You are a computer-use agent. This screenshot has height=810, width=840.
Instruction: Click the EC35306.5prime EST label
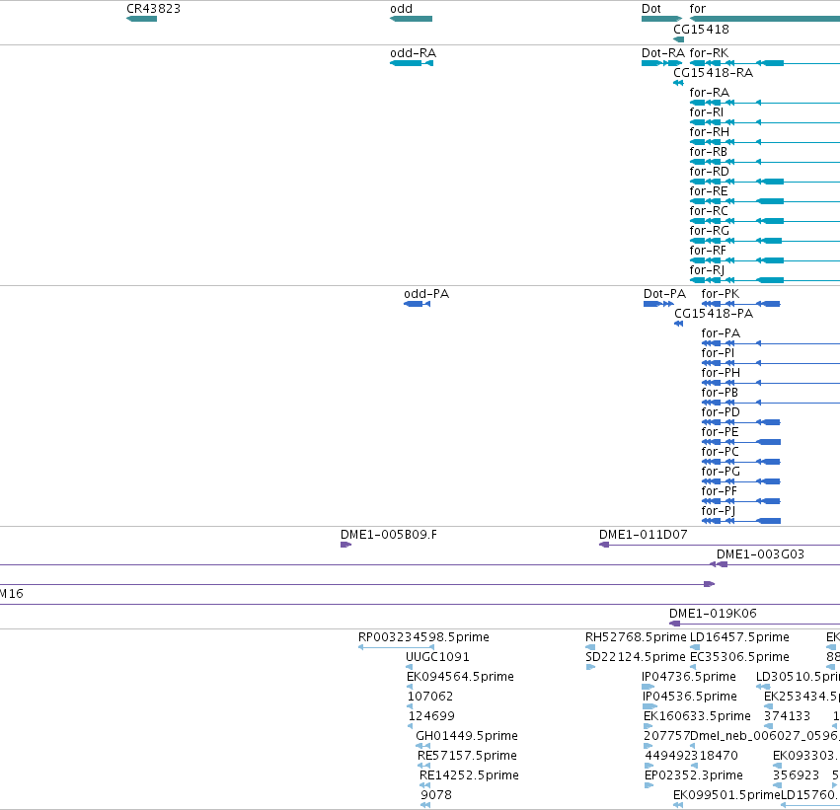740,657
